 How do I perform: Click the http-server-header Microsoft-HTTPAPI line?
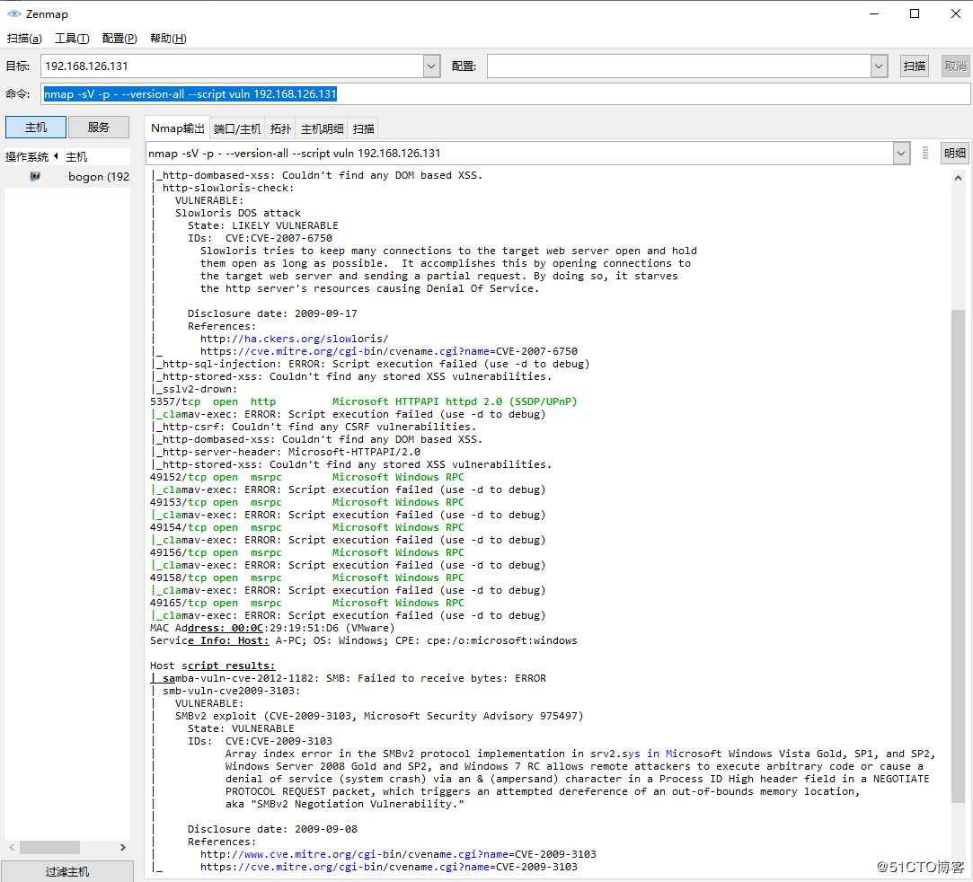point(286,452)
